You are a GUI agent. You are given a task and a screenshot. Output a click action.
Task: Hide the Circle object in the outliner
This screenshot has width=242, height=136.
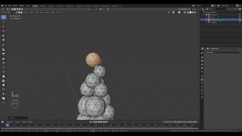pos(240,17)
